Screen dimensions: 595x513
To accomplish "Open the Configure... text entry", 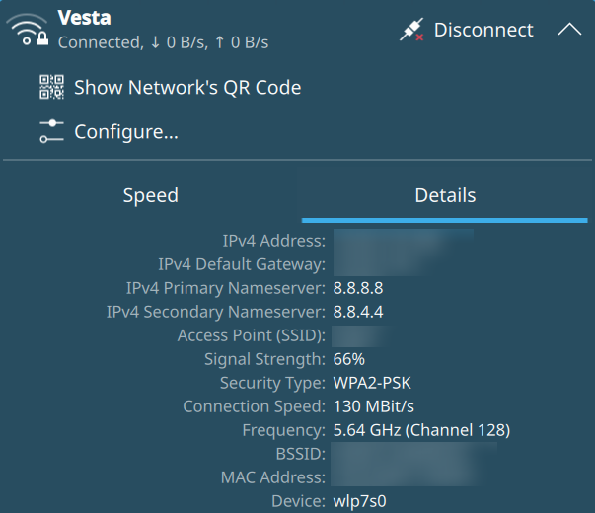I will coord(126,131).
